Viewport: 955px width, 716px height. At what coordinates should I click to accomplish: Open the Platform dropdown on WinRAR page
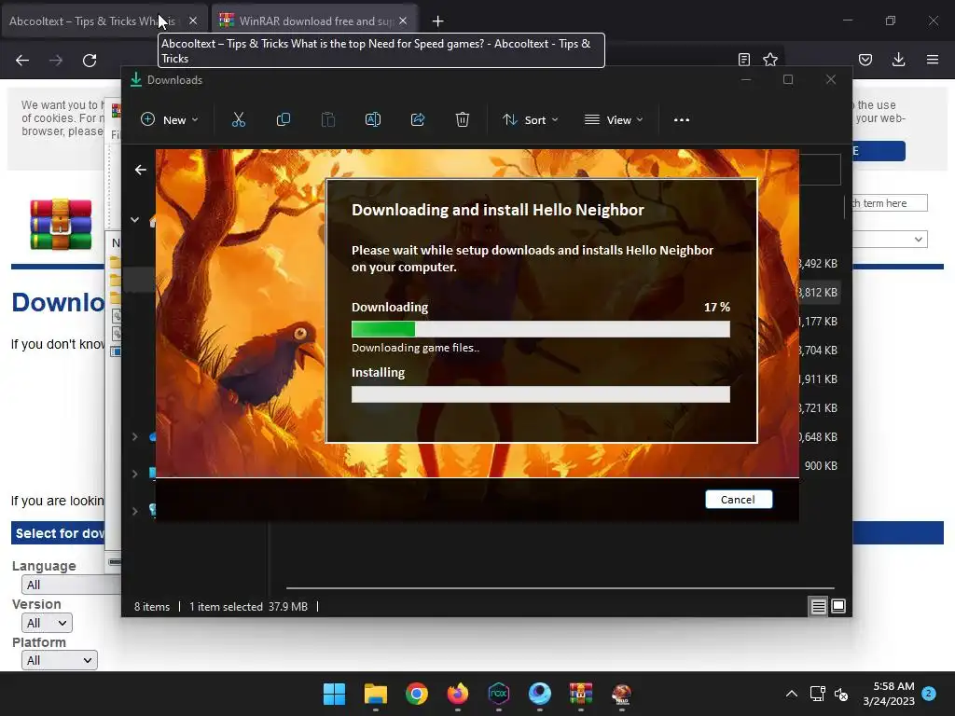pos(60,660)
